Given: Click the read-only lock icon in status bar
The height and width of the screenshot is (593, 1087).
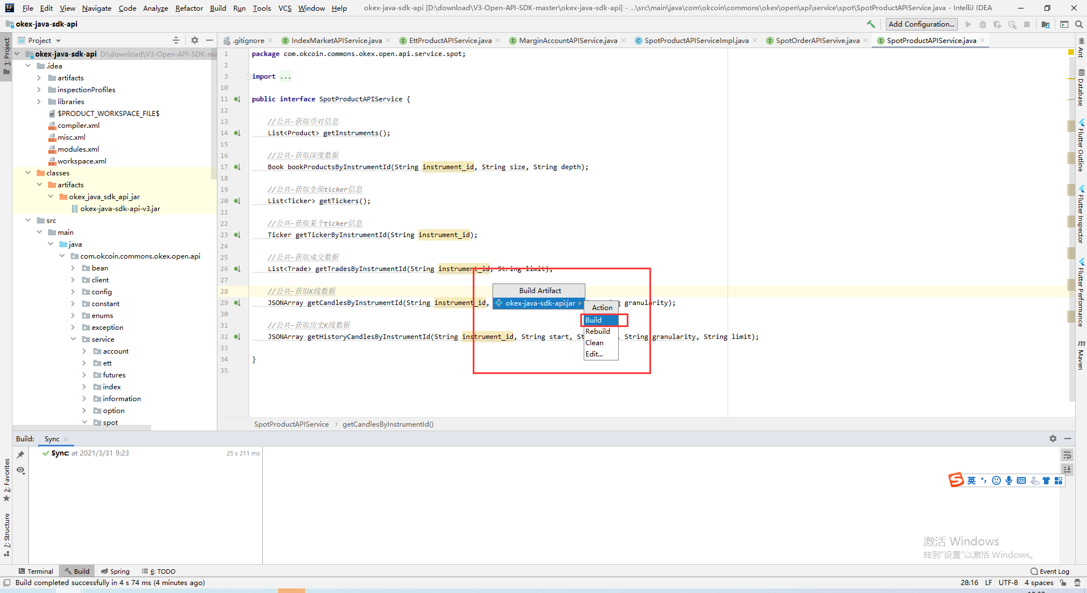Looking at the screenshot, I should [1063, 582].
